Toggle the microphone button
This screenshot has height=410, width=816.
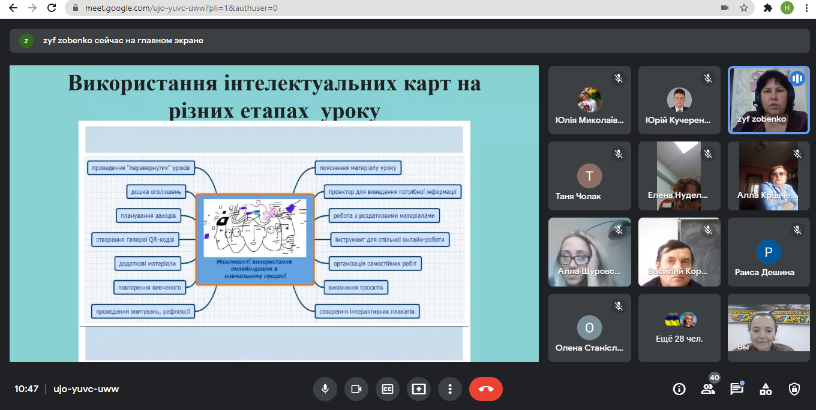pyautogui.click(x=325, y=389)
